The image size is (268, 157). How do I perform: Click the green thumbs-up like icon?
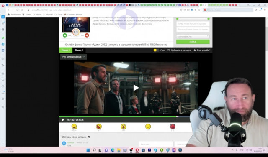65,35
